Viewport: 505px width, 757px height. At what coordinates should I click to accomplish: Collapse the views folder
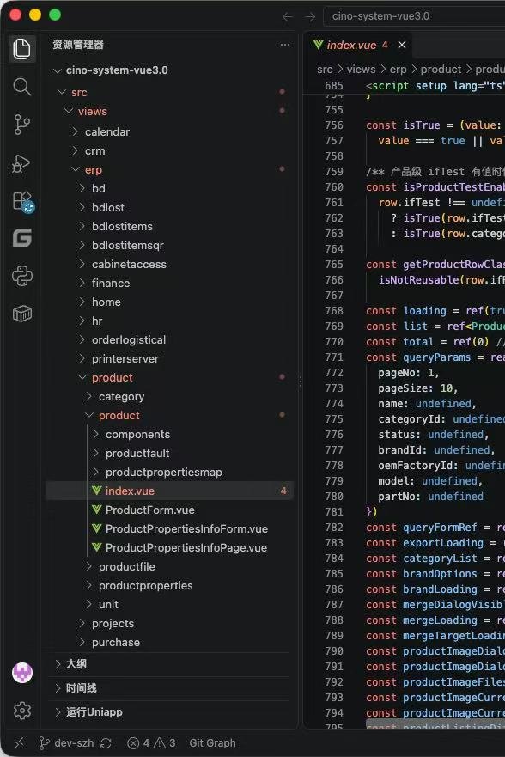pyautogui.click(x=170, y=111)
